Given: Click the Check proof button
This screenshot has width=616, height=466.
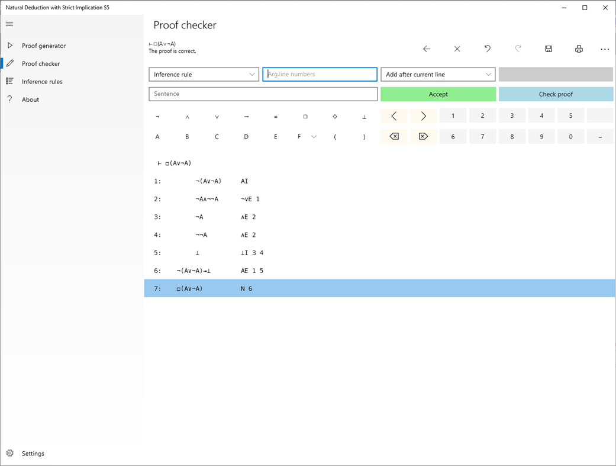Looking at the screenshot, I should [x=556, y=94].
